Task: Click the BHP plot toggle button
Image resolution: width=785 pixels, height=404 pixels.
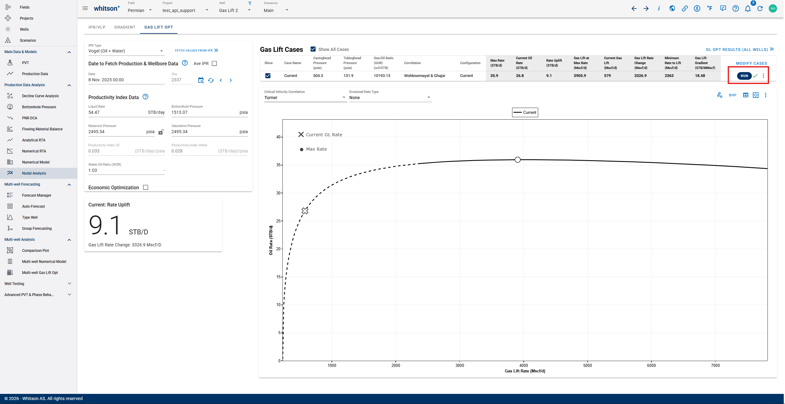Action: (733, 95)
